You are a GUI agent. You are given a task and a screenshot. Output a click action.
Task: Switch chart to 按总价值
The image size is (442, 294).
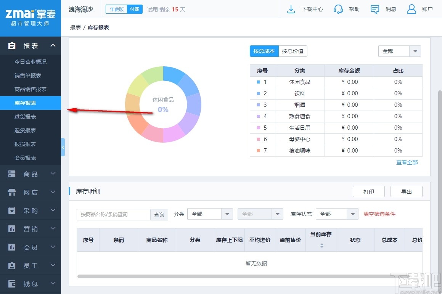pyautogui.click(x=293, y=51)
